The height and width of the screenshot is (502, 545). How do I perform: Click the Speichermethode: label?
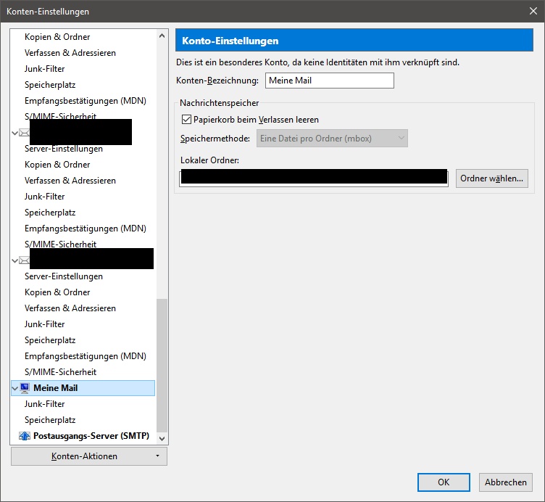(x=215, y=139)
